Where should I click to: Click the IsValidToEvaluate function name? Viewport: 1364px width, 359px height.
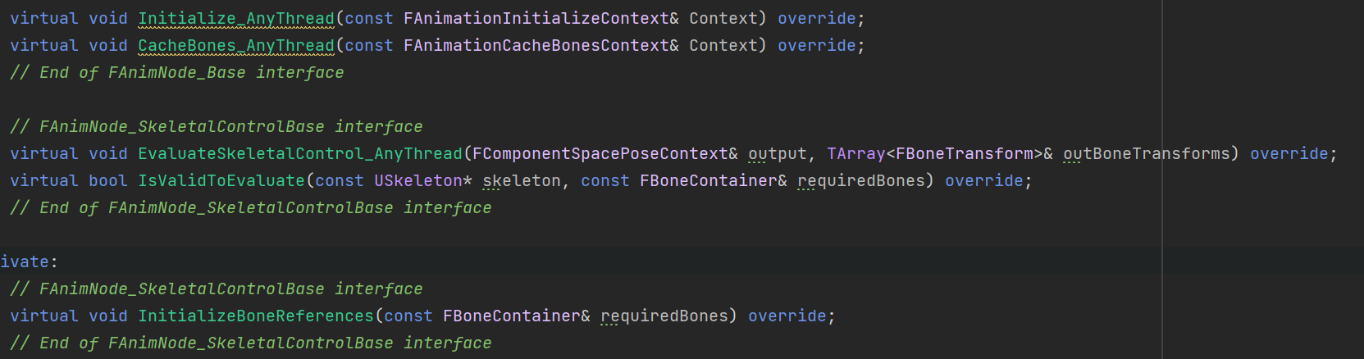click(x=221, y=180)
